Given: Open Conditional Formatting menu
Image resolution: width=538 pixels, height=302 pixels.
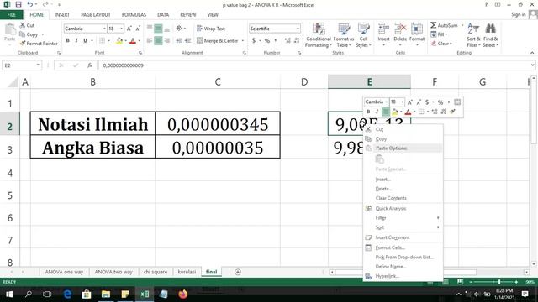Looking at the screenshot, I should 319,35.
